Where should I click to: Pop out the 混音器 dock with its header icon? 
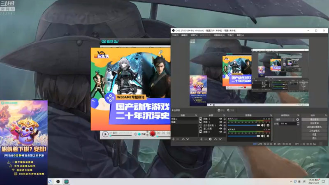[271, 115]
